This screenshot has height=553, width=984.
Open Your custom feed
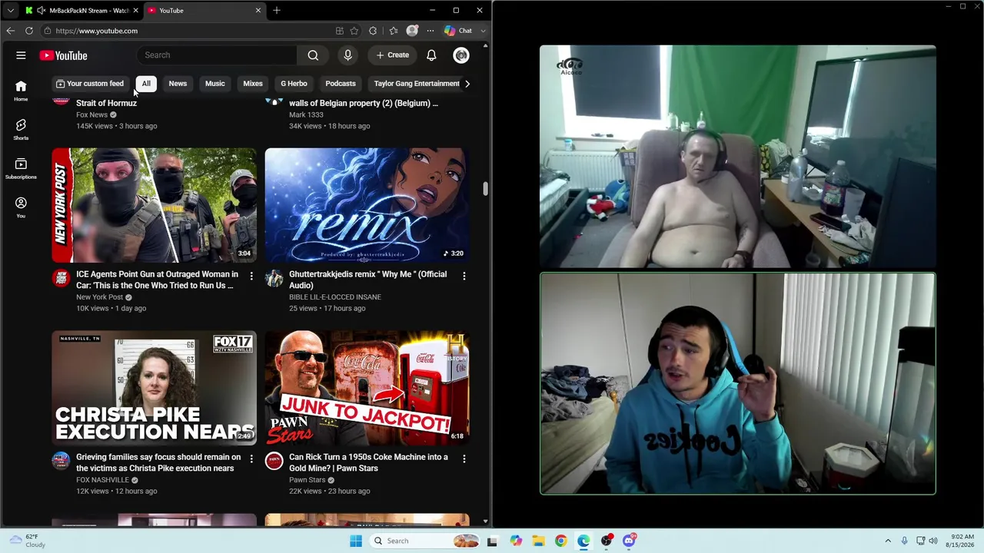coord(89,84)
